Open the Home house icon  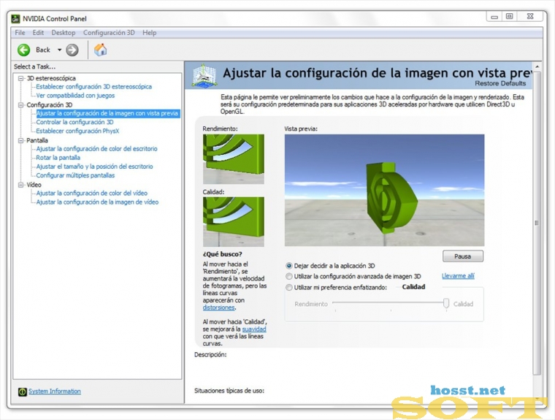[x=100, y=50]
